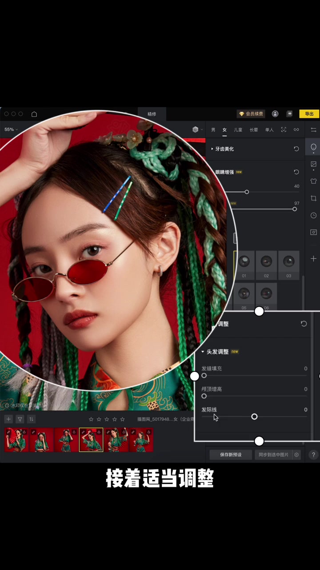Open the last filmstrip thumbnail
Viewport: 320px width, 570px height.
click(x=141, y=440)
